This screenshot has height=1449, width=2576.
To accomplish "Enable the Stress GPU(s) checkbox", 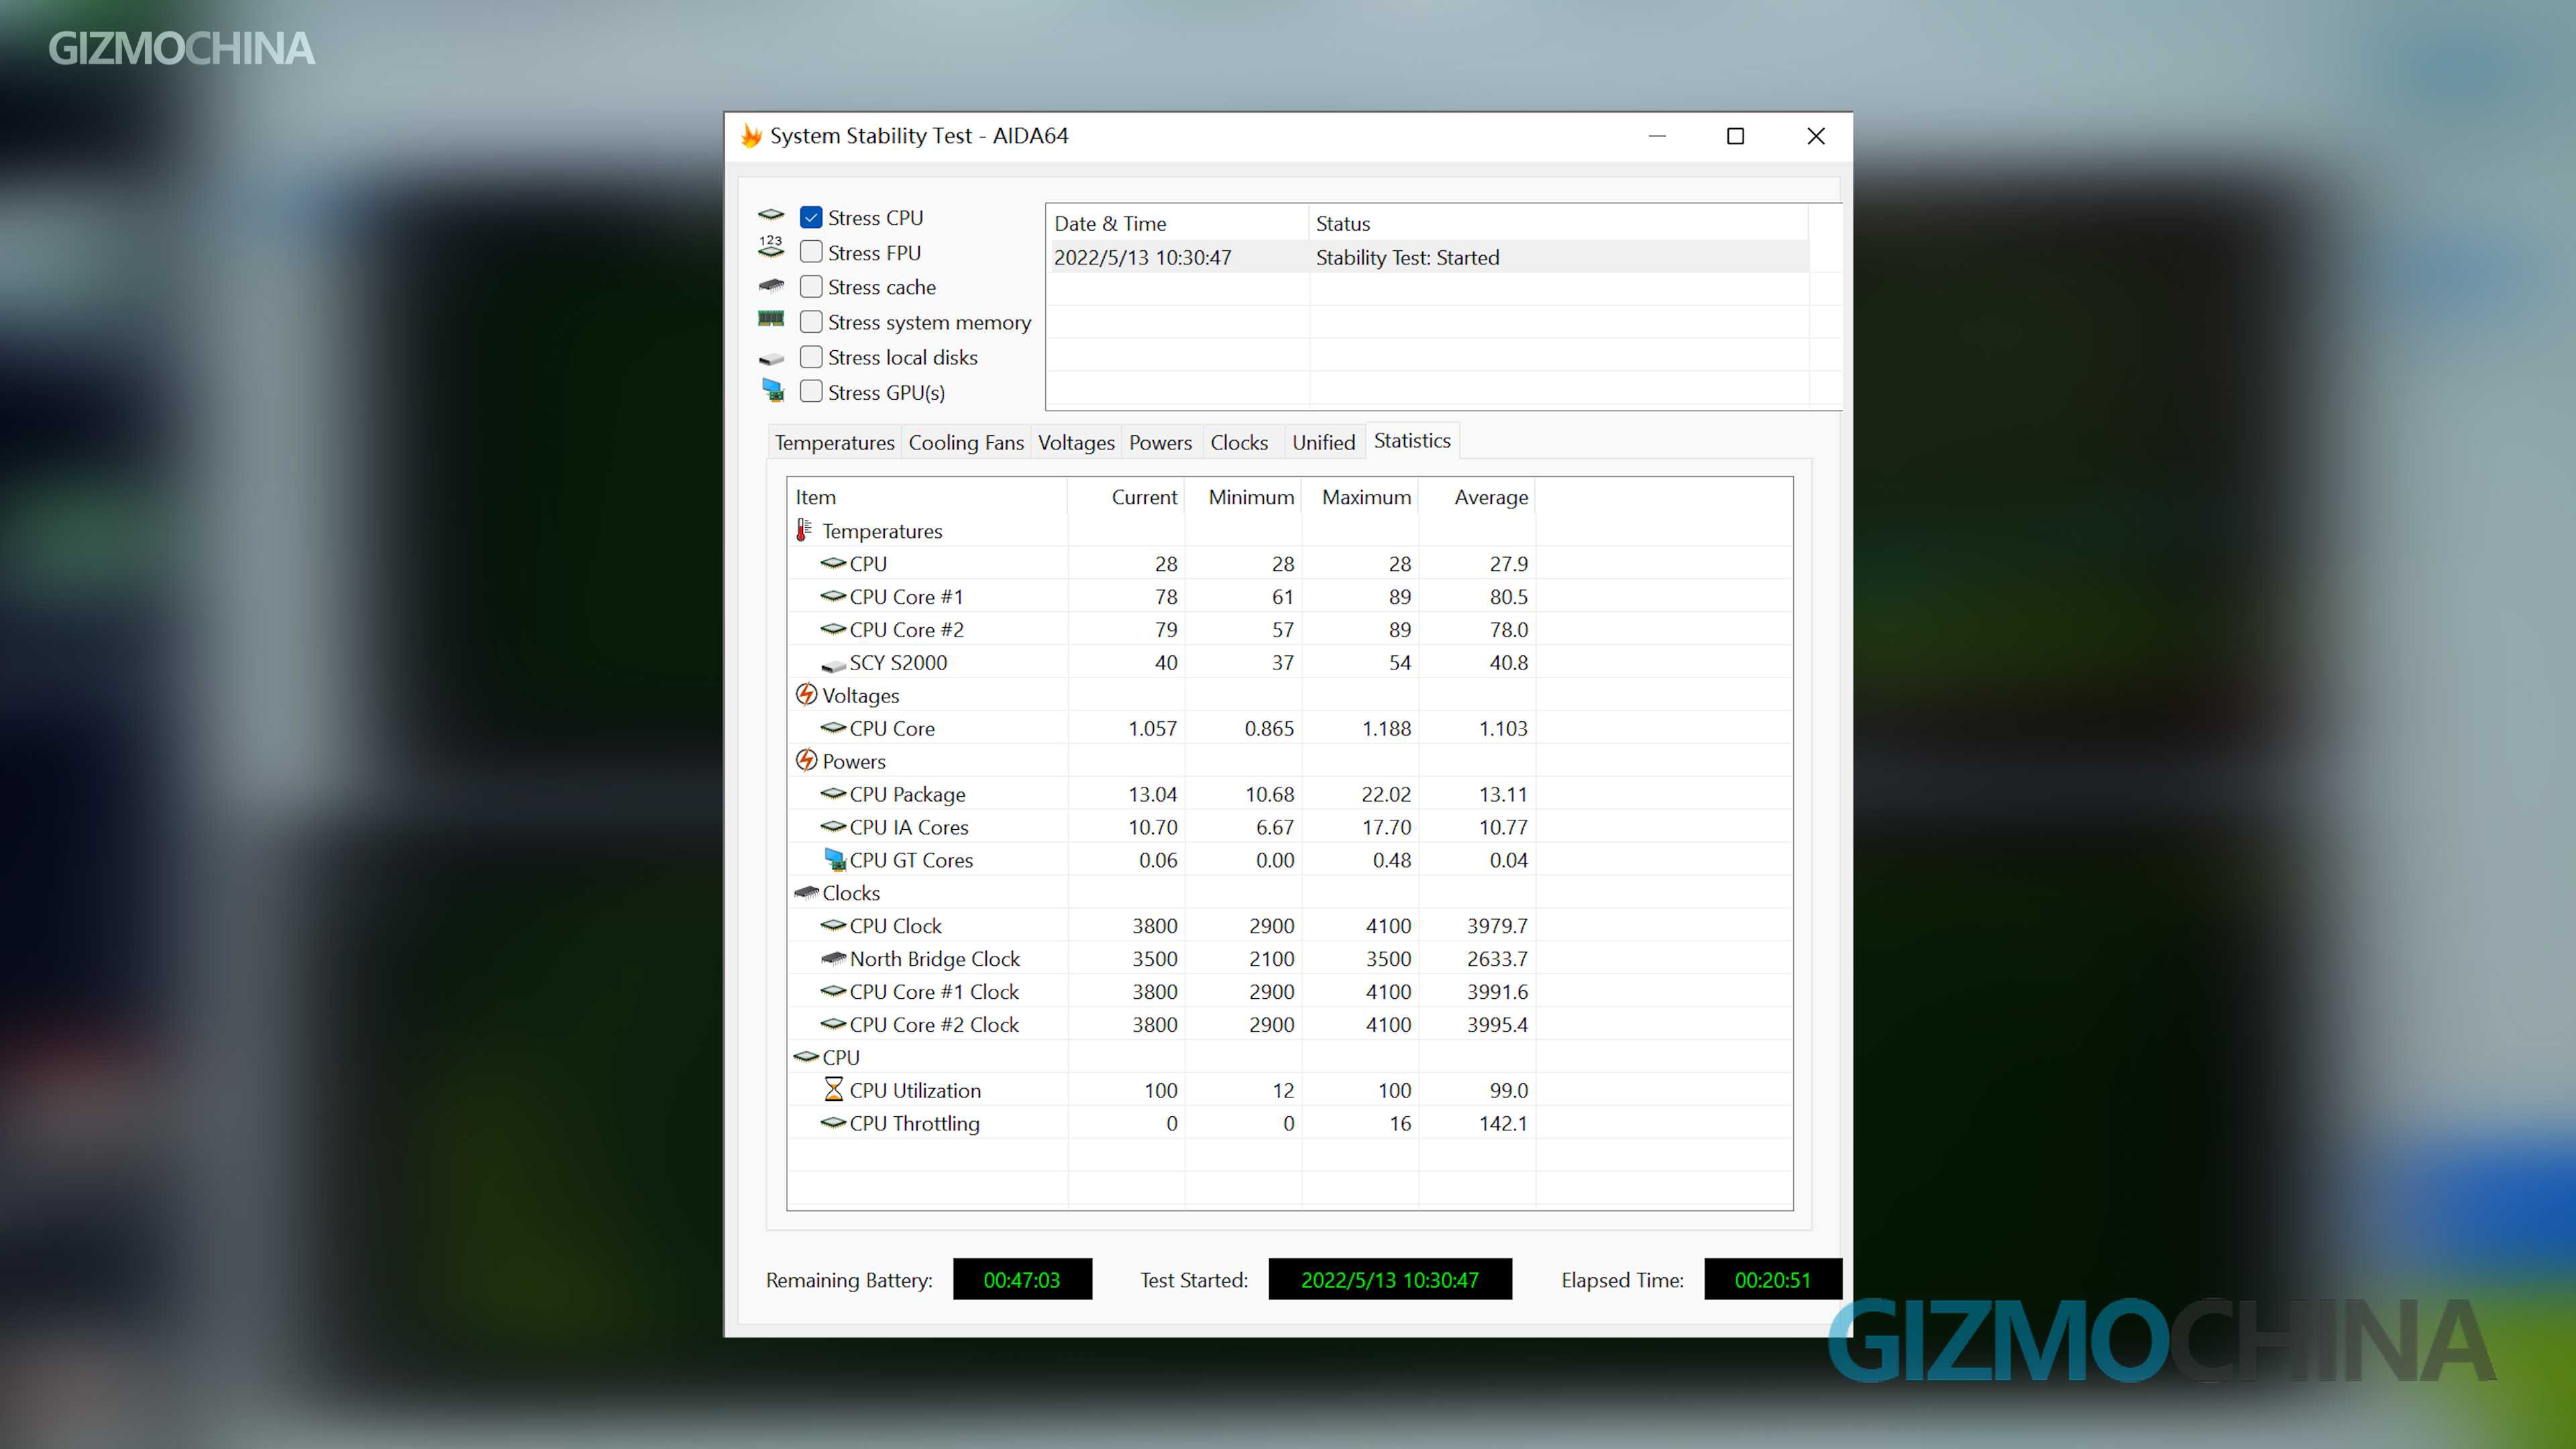I will (x=811, y=391).
